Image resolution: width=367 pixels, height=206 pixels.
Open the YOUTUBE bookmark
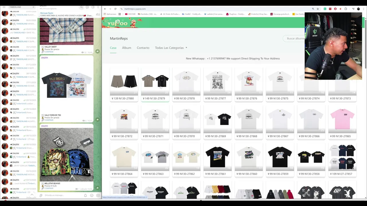[130, 14]
